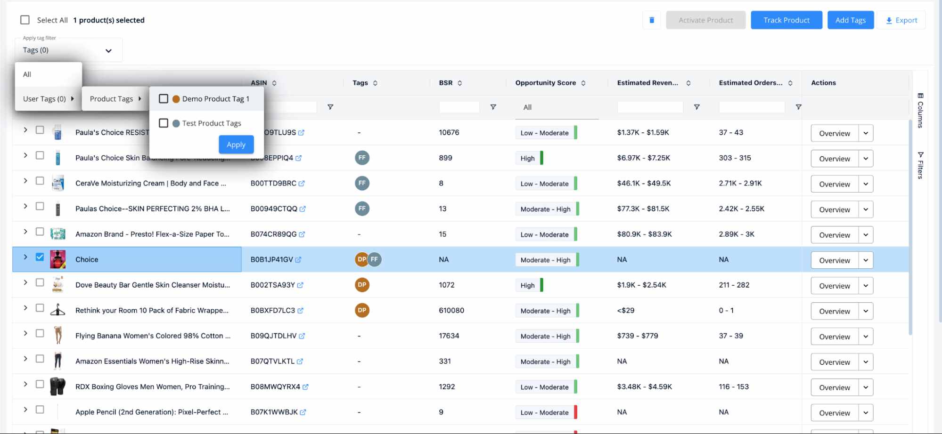
Task: Select Paulas Choice SKIN PERFECTING row checkbox
Action: click(x=40, y=206)
